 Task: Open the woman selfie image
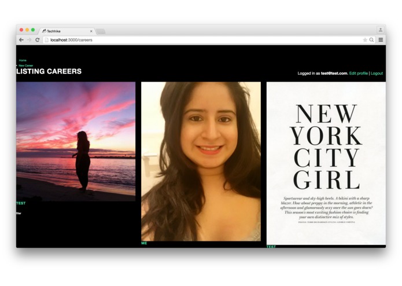pyautogui.click(x=201, y=162)
